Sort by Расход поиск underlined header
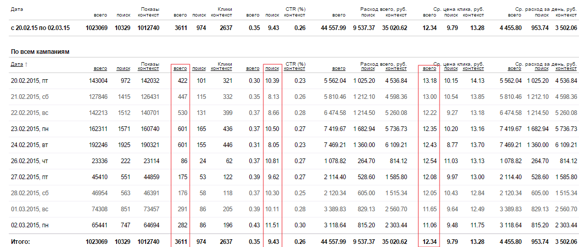The height and width of the screenshot is (247, 579). tap(368, 68)
